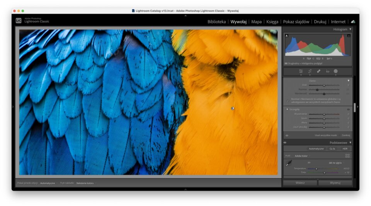Toggle shadow clipping indicator in histogram
Viewport: 371px width, 206px height.
click(287, 36)
